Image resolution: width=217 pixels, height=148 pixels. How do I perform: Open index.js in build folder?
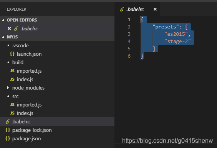click(57, 79)
